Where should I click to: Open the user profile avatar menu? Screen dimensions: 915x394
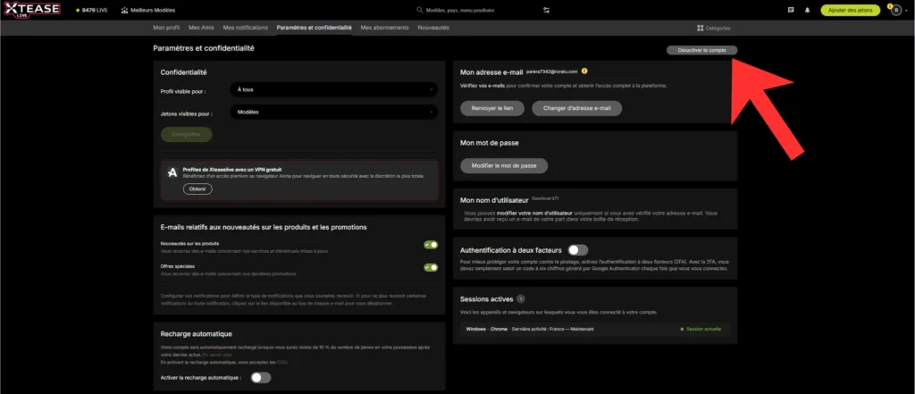coord(895,10)
